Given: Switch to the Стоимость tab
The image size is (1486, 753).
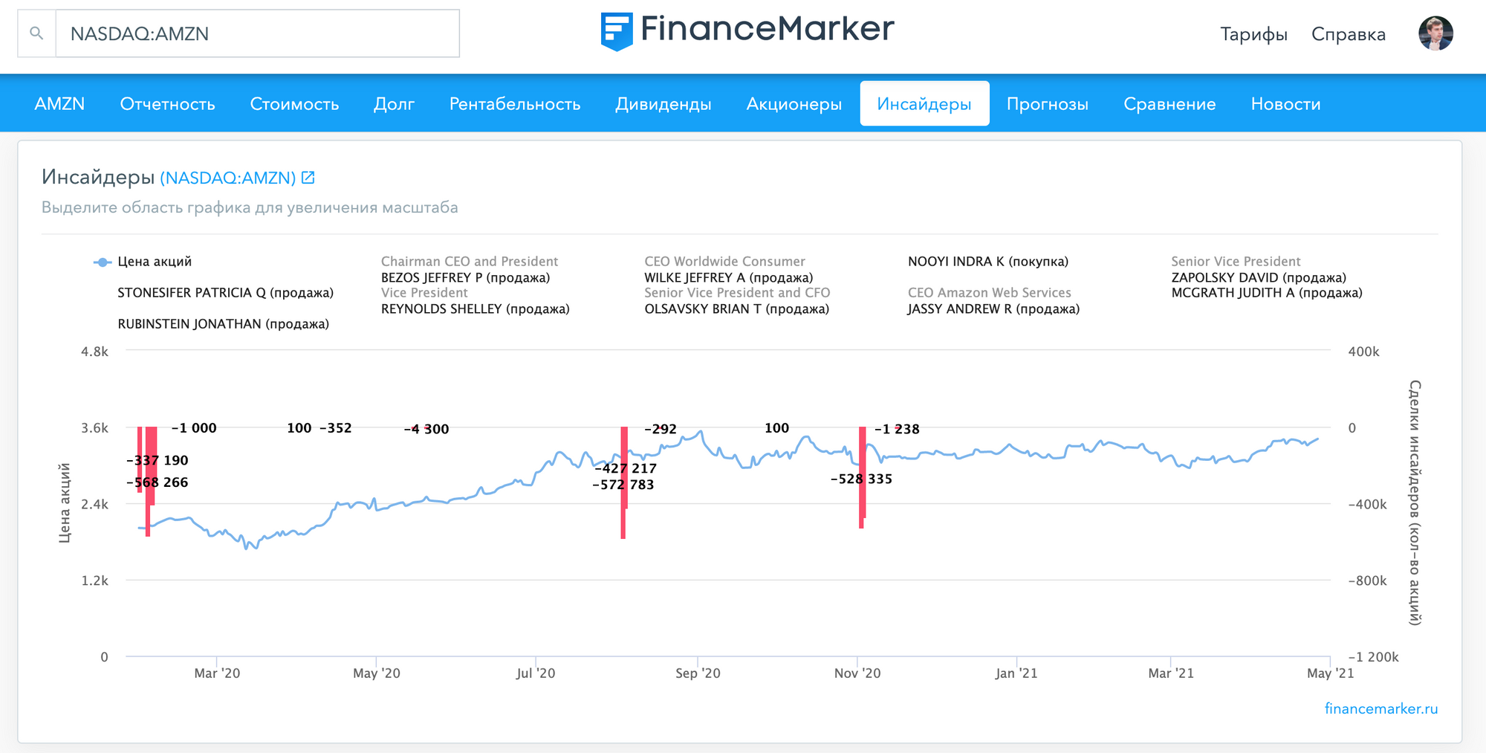Looking at the screenshot, I should [294, 103].
